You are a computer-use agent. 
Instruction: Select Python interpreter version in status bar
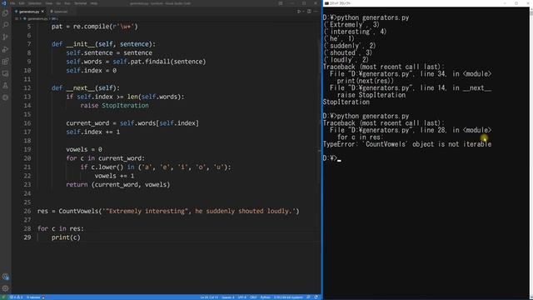(x=288, y=297)
